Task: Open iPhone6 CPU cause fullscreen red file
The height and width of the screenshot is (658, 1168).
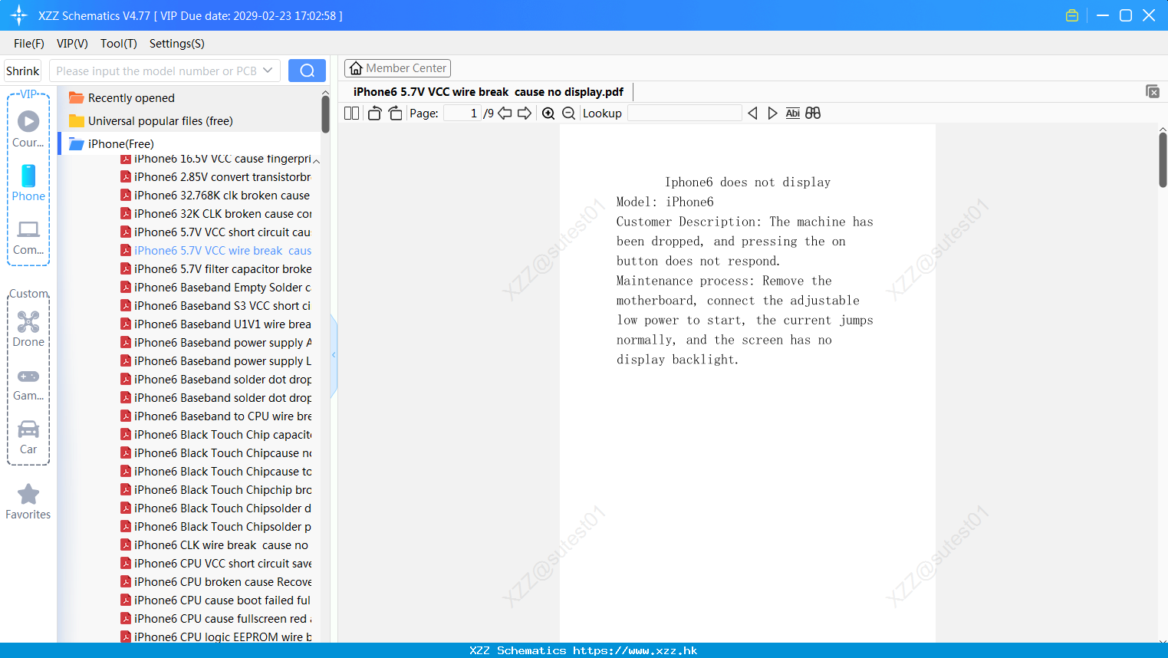Action: [x=216, y=619]
